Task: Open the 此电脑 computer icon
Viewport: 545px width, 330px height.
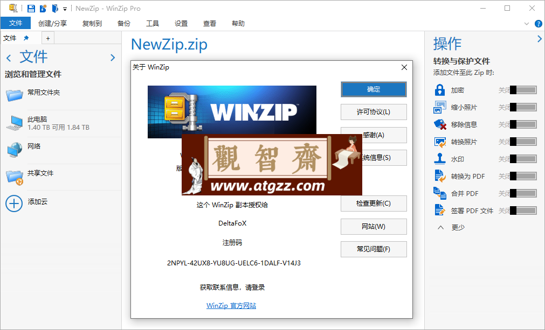Action: pos(14,123)
